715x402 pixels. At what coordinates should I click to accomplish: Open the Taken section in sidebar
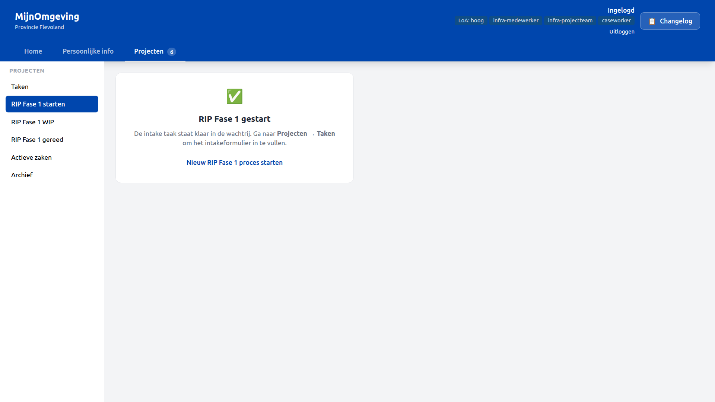click(x=20, y=86)
